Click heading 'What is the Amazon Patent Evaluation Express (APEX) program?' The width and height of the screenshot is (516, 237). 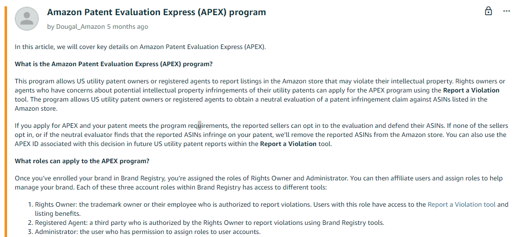(114, 64)
